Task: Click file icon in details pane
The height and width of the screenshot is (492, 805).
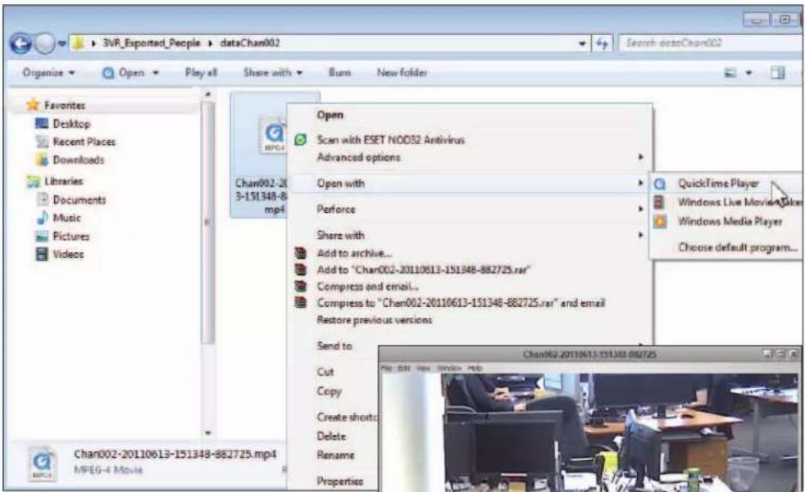Action: (x=42, y=463)
